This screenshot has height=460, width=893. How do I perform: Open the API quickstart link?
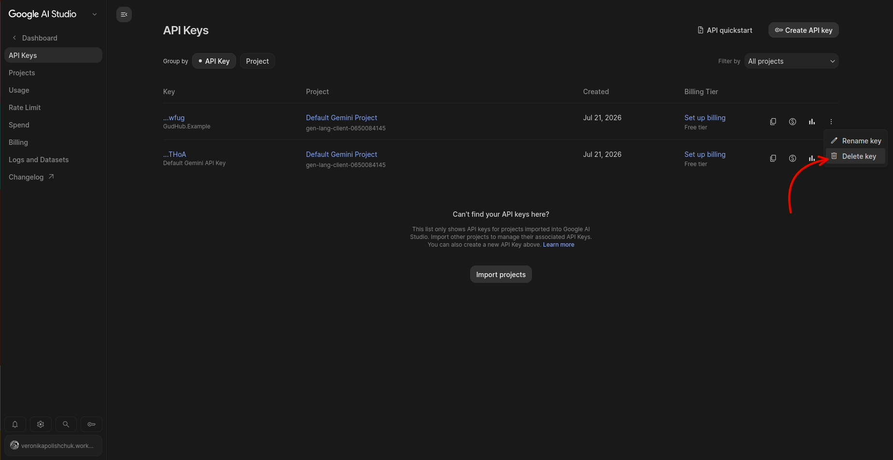[725, 30]
